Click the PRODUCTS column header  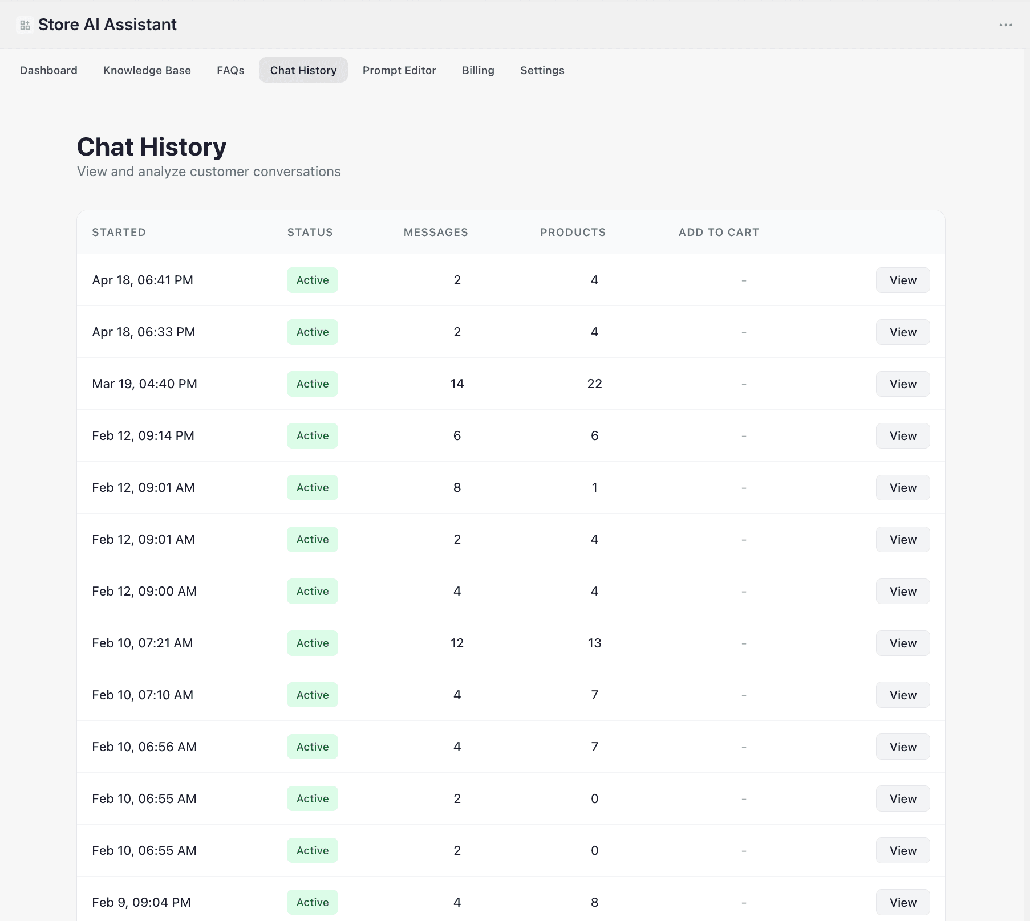573,232
